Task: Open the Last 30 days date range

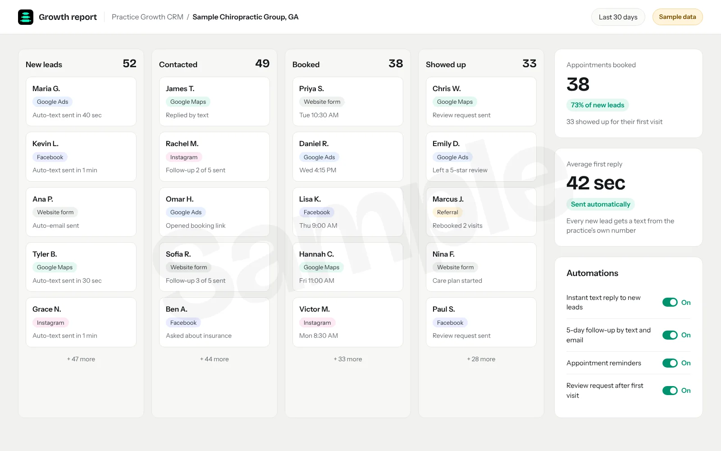Action: click(618, 17)
